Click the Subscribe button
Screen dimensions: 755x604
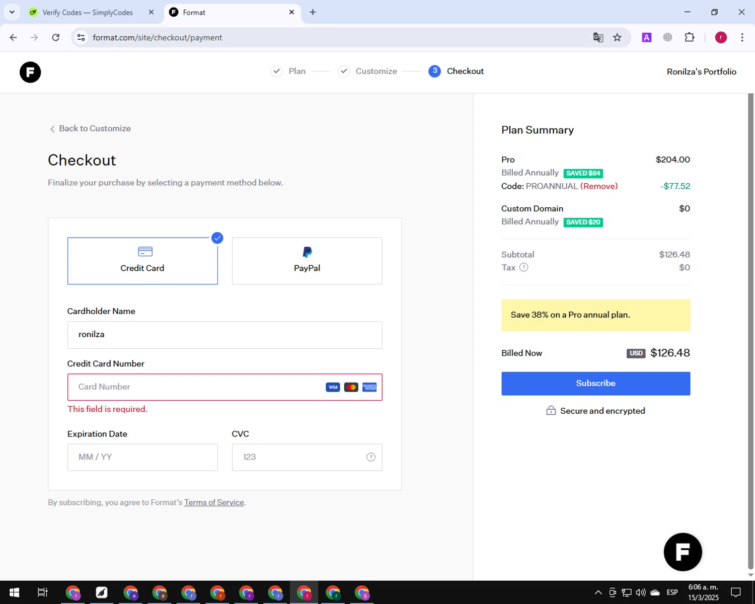[x=595, y=384]
